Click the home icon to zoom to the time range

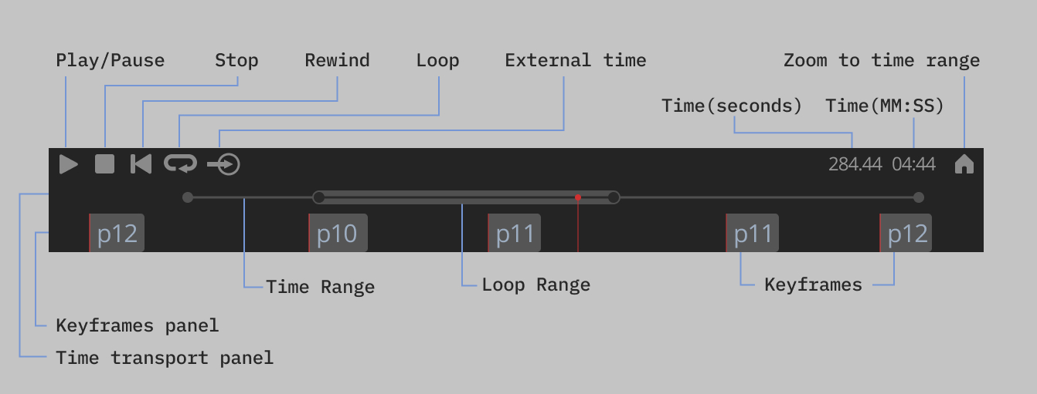[964, 164]
